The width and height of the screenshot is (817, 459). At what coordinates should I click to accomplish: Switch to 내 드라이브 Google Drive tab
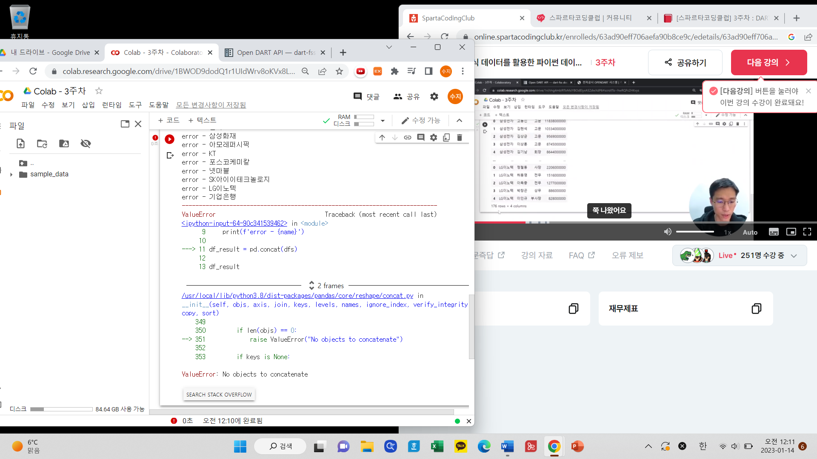(x=50, y=53)
